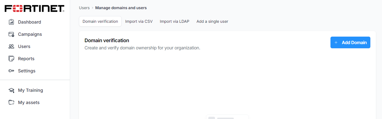Select the Domain verification tab

point(100,21)
